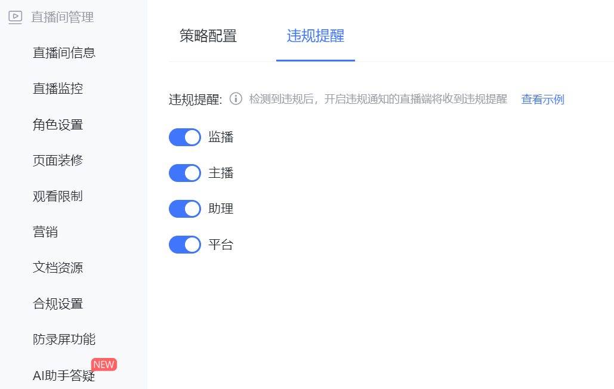The image size is (614, 389).
Task: Go to 直播监控 menu item
Action: 58,88
